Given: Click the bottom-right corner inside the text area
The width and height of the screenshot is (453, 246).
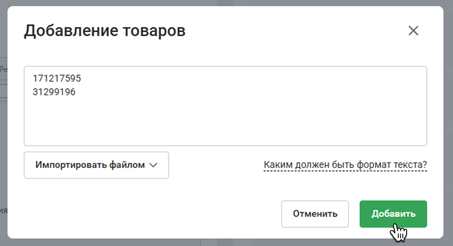Looking at the screenshot, I should click(x=421, y=141).
